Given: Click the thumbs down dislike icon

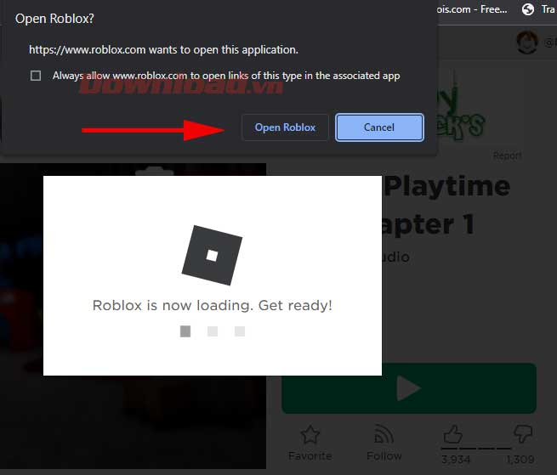Looking at the screenshot, I should 523,434.
